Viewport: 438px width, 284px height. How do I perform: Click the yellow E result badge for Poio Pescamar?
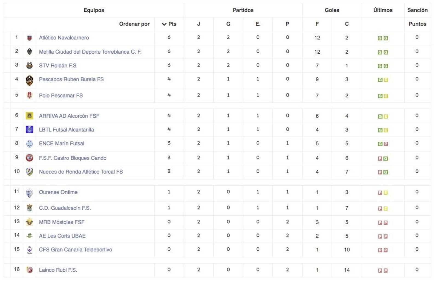(x=386, y=96)
